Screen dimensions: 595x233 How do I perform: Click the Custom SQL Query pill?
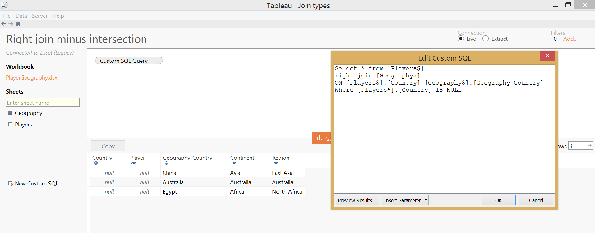(x=129, y=60)
